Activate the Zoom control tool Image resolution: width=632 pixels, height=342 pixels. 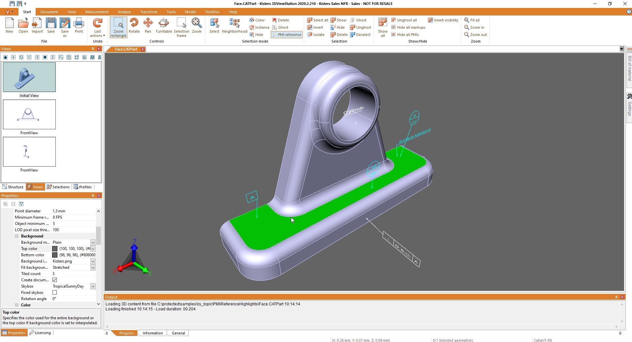197,25
